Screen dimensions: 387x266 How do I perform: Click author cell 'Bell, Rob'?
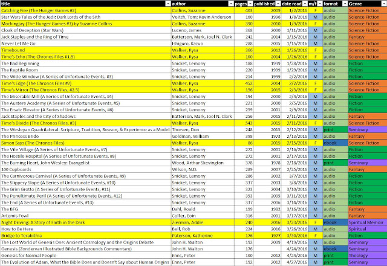pyautogui.click(x=203, y=229)
